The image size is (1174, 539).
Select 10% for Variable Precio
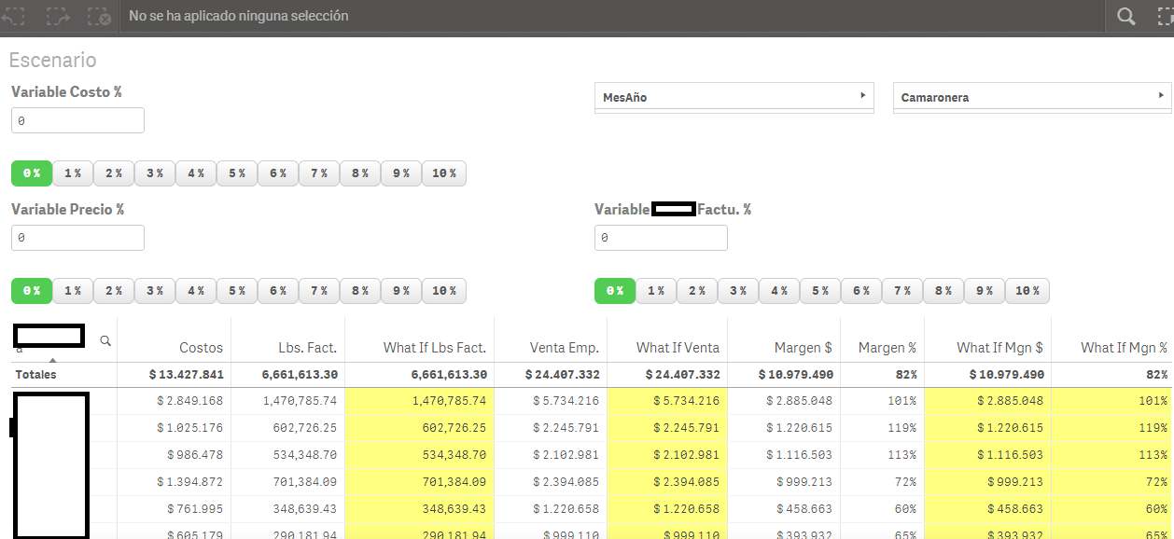(x=444, y=291)
